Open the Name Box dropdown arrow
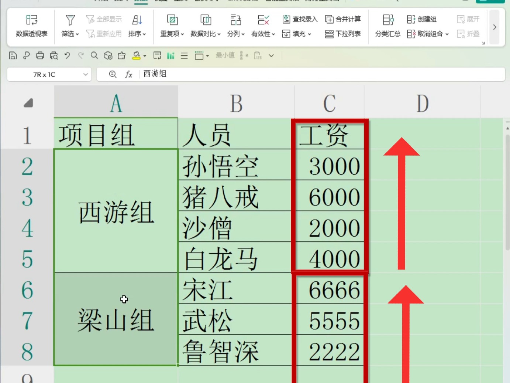This screenshot has width=510, height=383. 86,74
